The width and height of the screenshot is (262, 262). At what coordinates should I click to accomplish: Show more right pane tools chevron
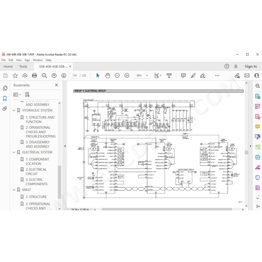tap(258, 198)
